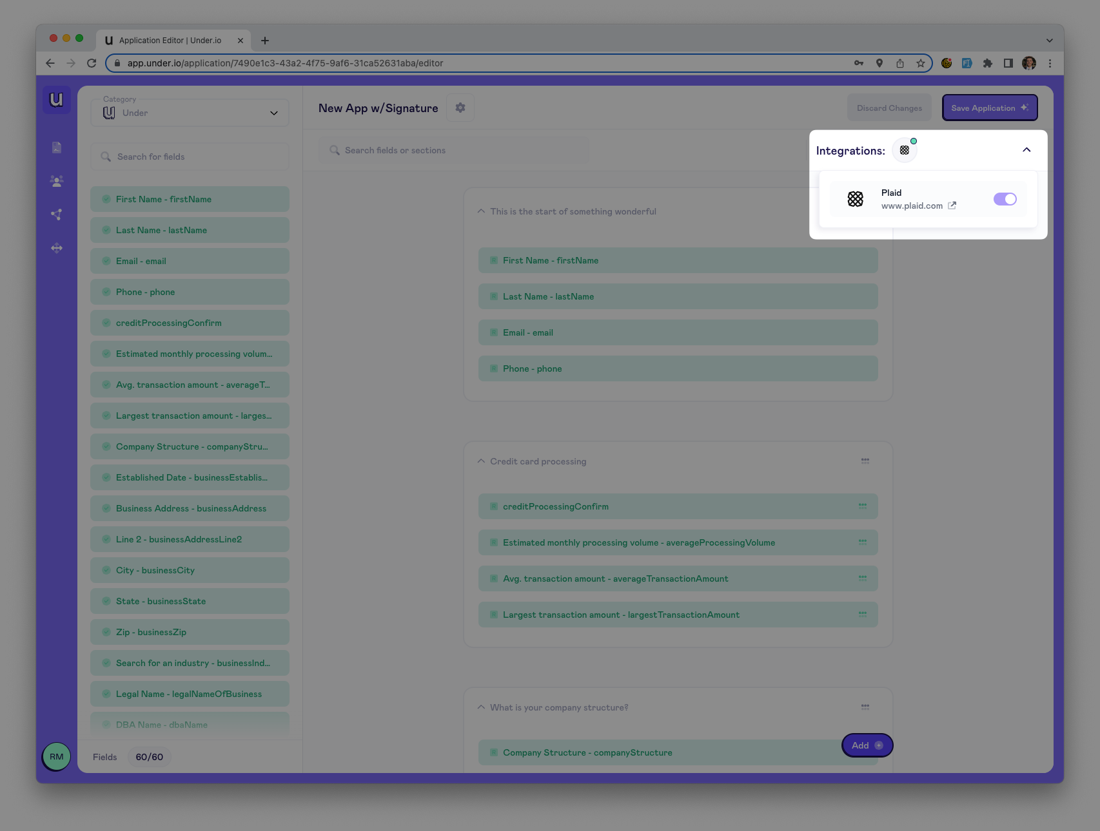
Task: Collapse the Integrations panel
Action: pos(1026,150)
